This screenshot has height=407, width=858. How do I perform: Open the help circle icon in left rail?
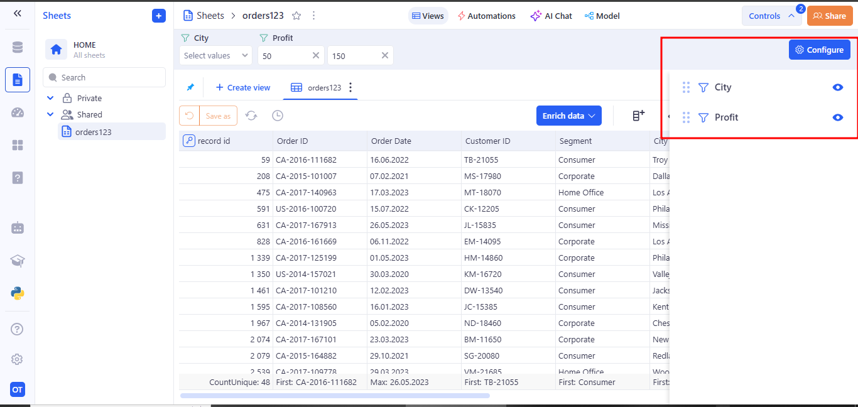17,329
